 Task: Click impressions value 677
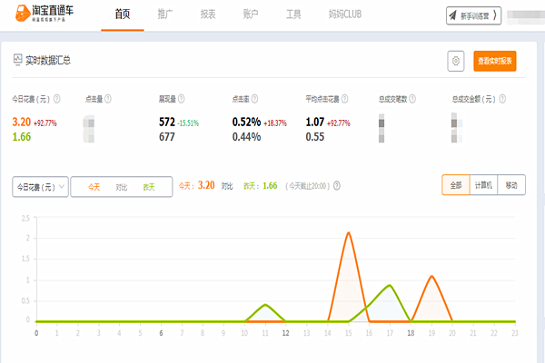(x=167, y=137)
